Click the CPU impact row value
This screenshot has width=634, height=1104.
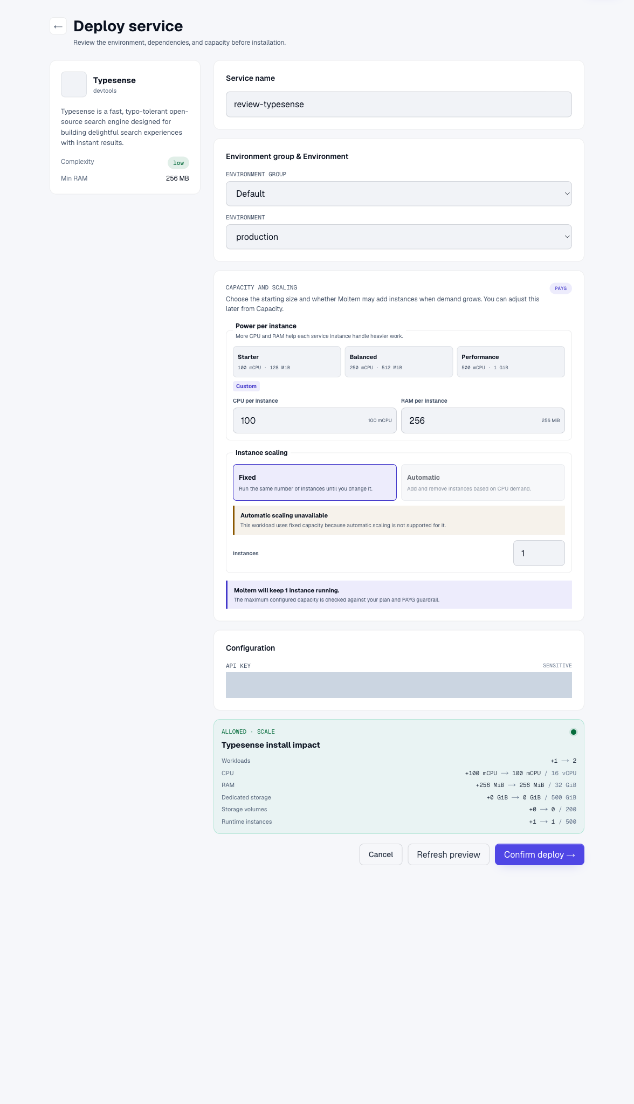click(x=521, y=773)
